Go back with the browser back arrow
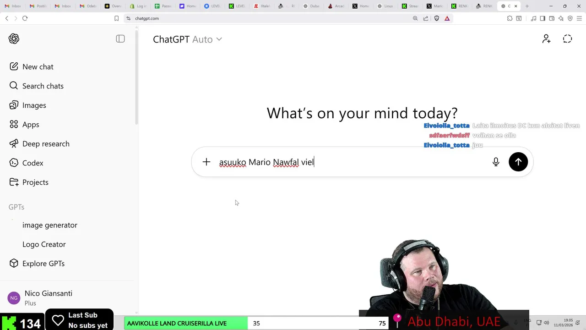This screenshot has height=330, width=586. (6, 18)
